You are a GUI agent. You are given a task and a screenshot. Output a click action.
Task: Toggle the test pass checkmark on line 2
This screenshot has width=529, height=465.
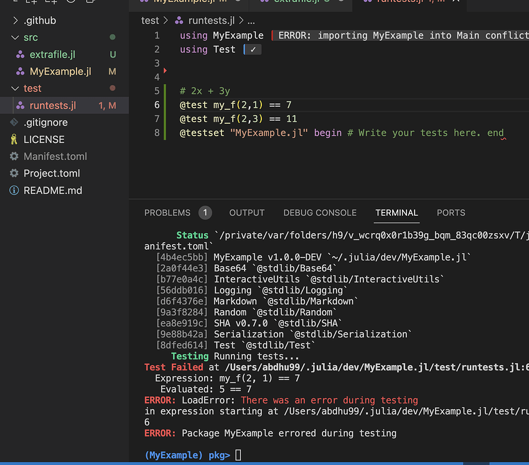click(253, 49)
